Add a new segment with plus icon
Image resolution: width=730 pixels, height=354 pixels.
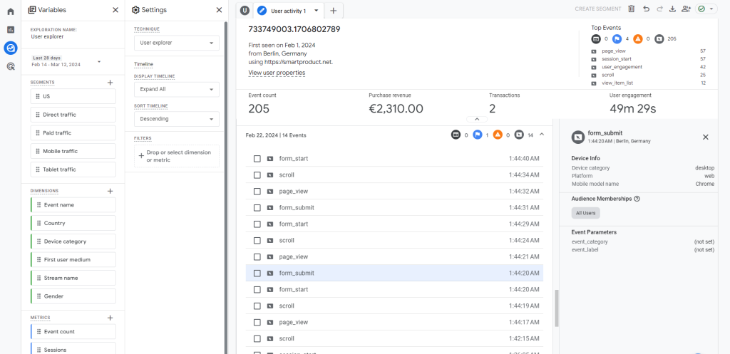tap(110, 83)
